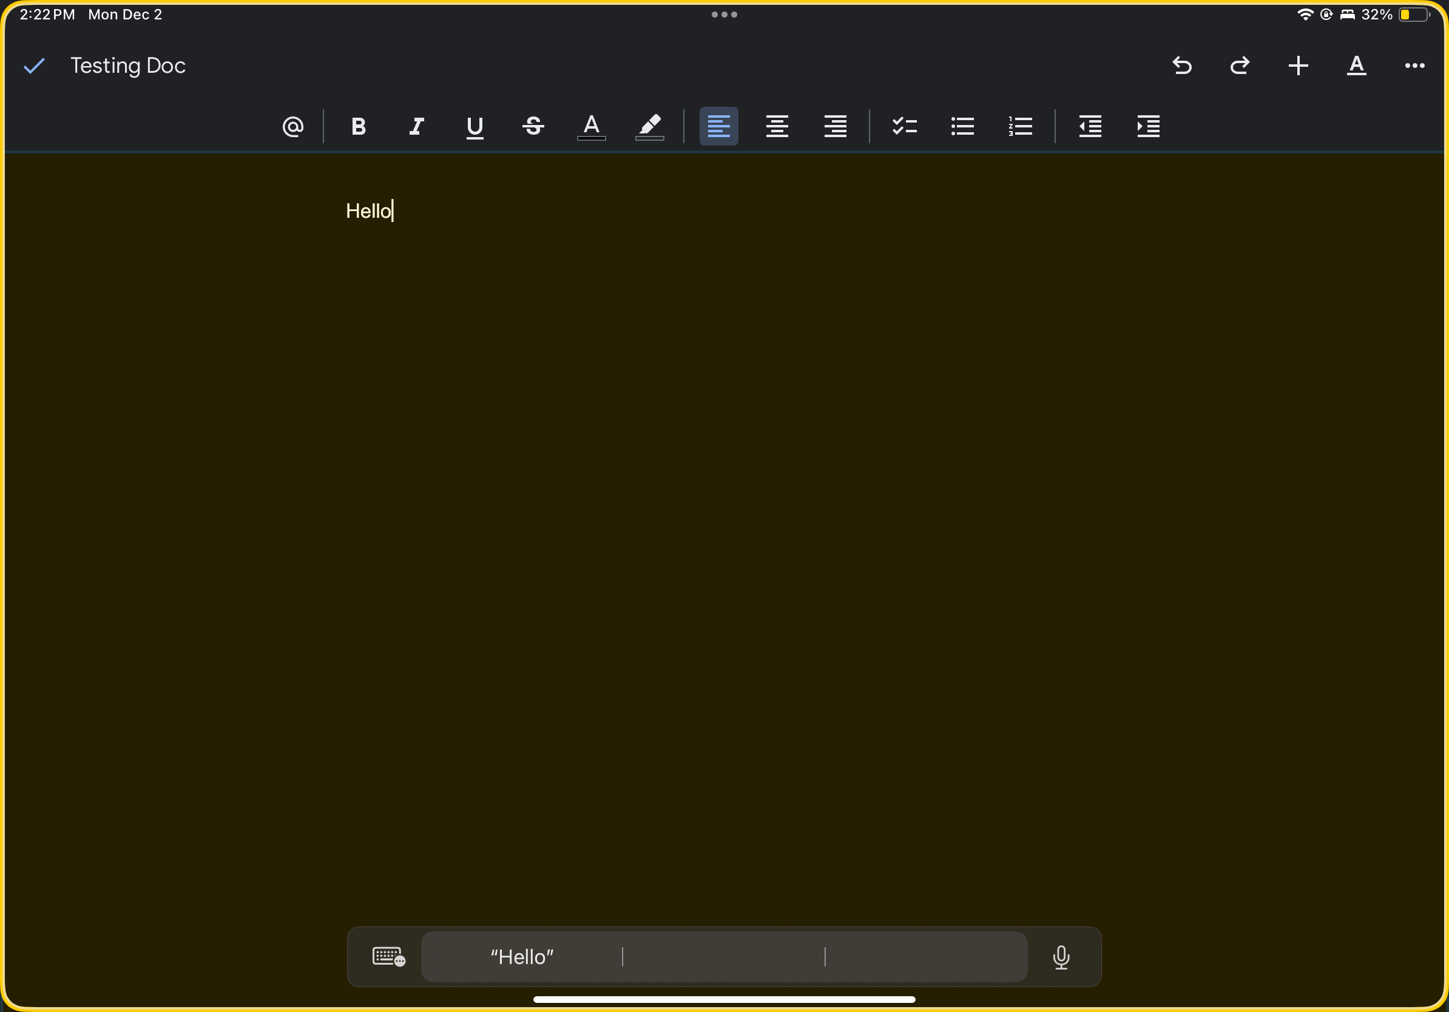1449x1012 pixels.
Task: Open the iPad multitasking menu at top center
Action: coord(723,14)
